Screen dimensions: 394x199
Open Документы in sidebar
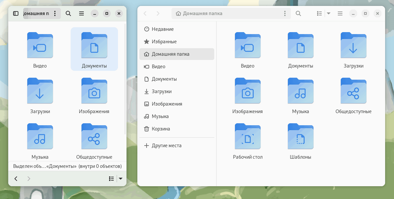point(177,79)
